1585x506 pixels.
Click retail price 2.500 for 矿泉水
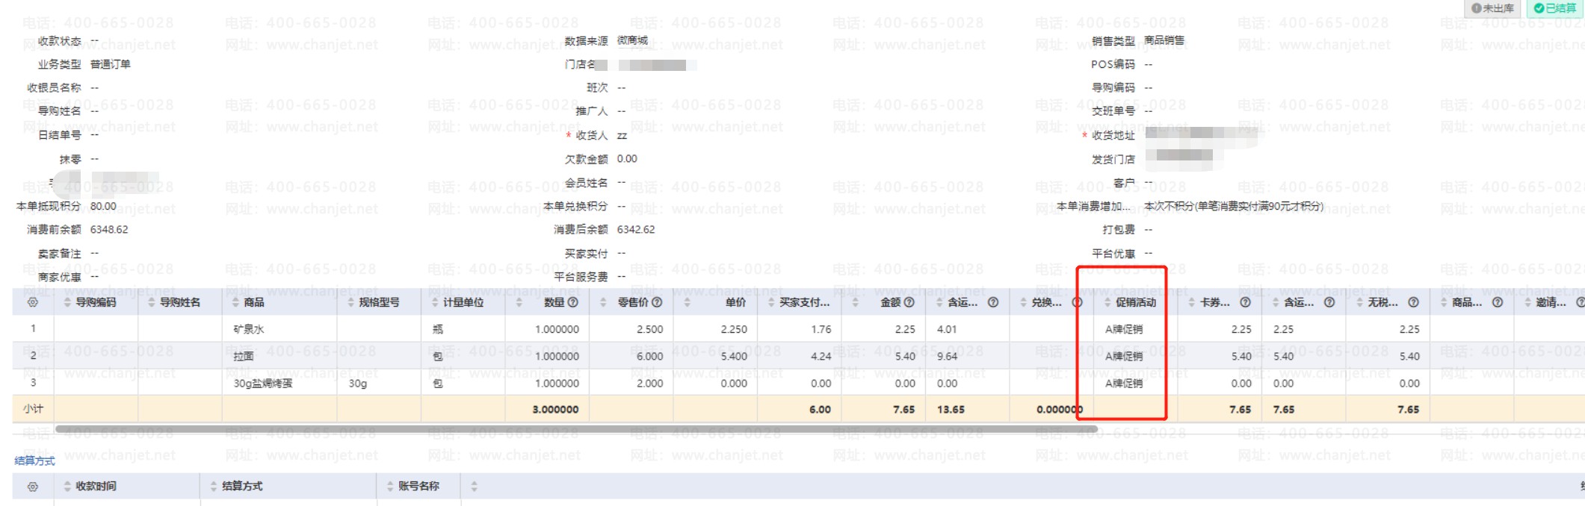coord(649,329)
